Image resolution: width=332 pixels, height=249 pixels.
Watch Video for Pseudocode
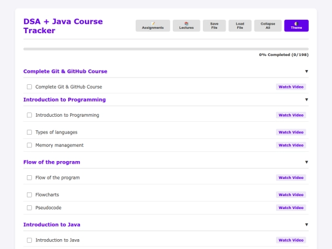click(x=291, y=208)
